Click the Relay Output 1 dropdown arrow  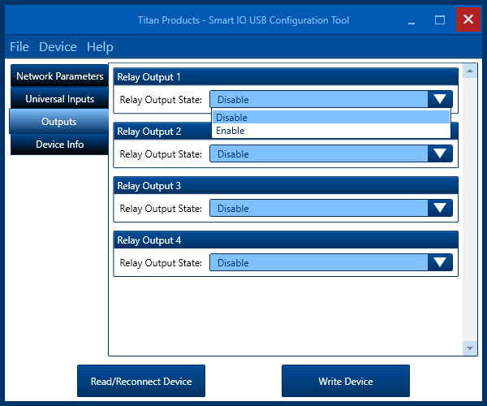point(440,99)
